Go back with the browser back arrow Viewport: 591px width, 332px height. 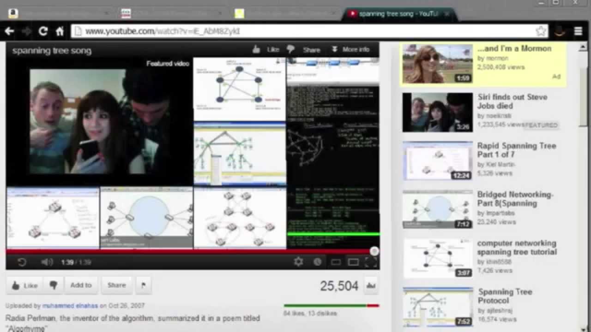coord(9,31)
